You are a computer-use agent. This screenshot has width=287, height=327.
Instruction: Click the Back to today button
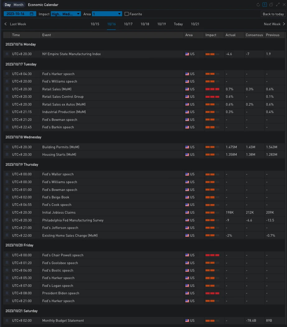[273, 14]
